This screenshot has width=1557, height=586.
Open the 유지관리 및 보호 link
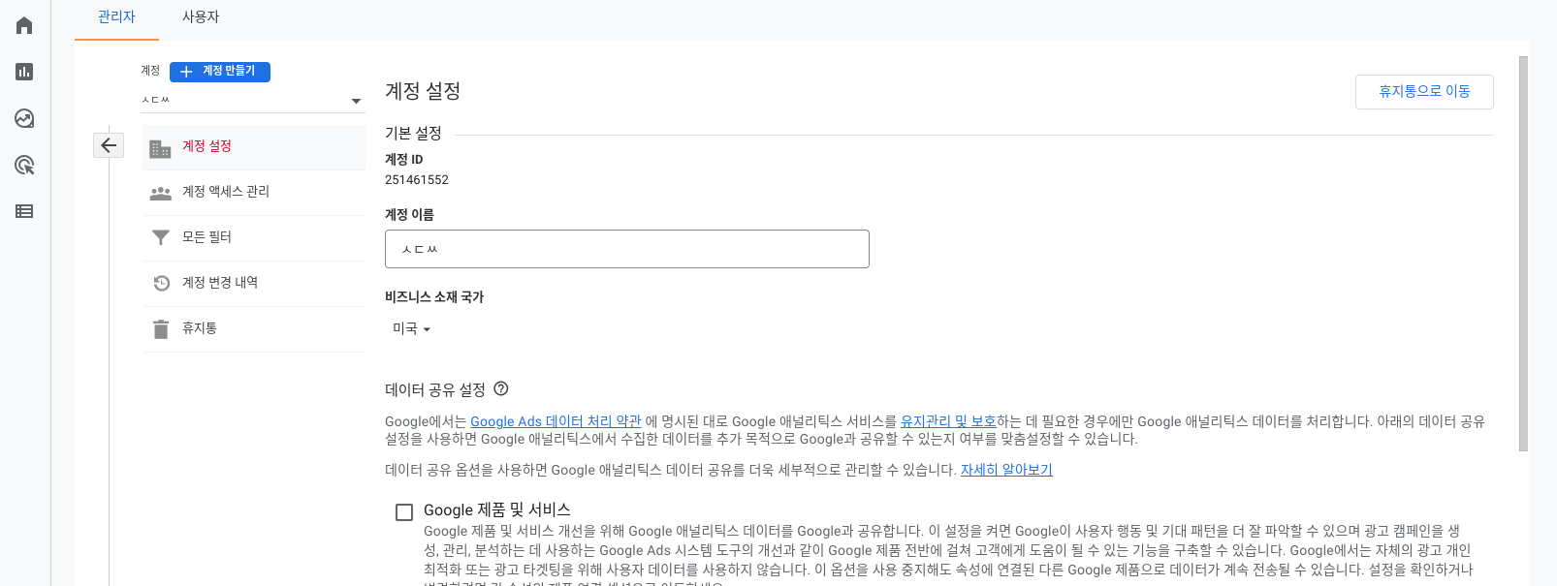click(948, 421)
